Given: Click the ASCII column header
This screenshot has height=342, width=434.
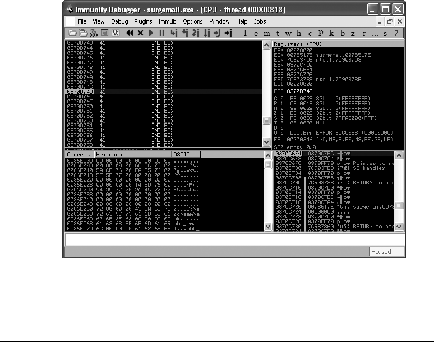Looking at the screenshot, I should 186,154.
